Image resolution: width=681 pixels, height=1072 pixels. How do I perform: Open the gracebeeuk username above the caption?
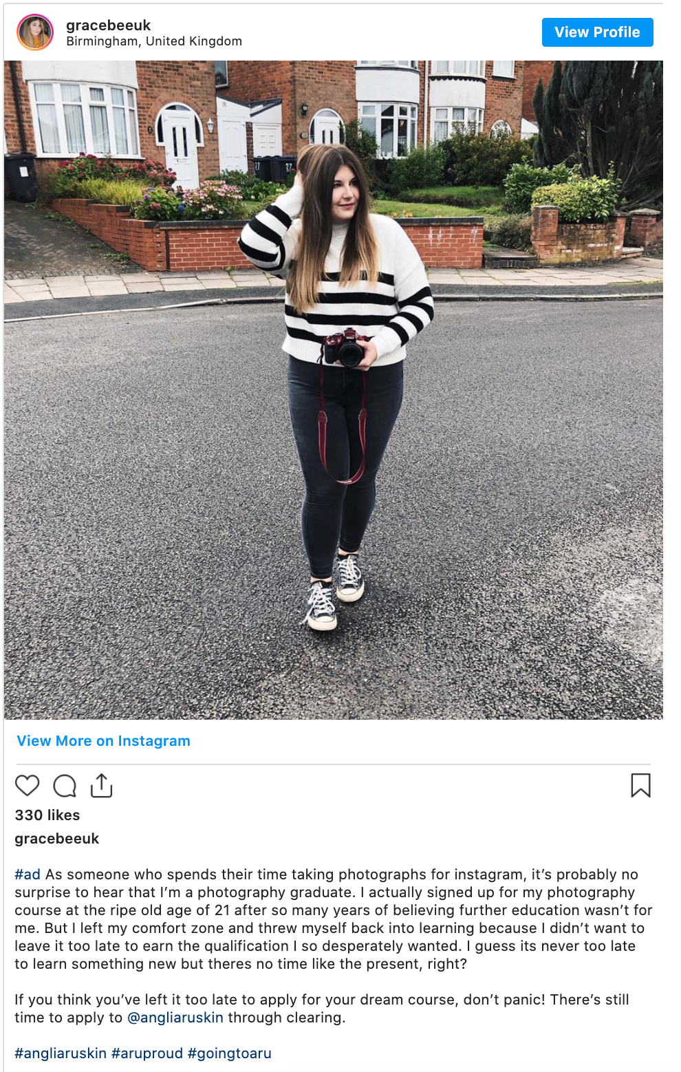pyautogui.click(x=57, y=839)
